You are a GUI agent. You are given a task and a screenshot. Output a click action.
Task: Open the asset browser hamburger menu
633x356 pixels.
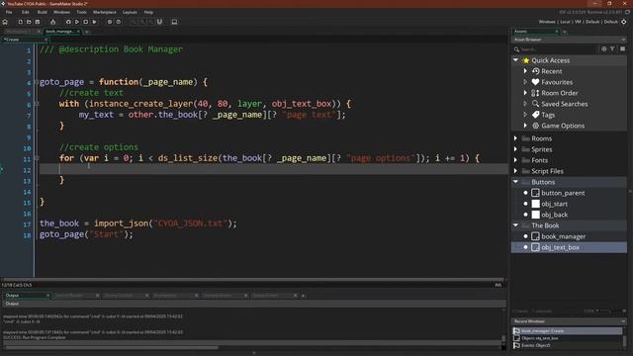click(x=622, y=48)
